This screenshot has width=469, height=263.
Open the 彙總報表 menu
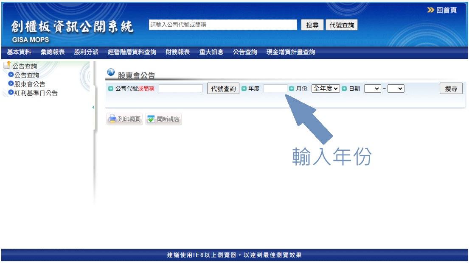coord(53,52)
